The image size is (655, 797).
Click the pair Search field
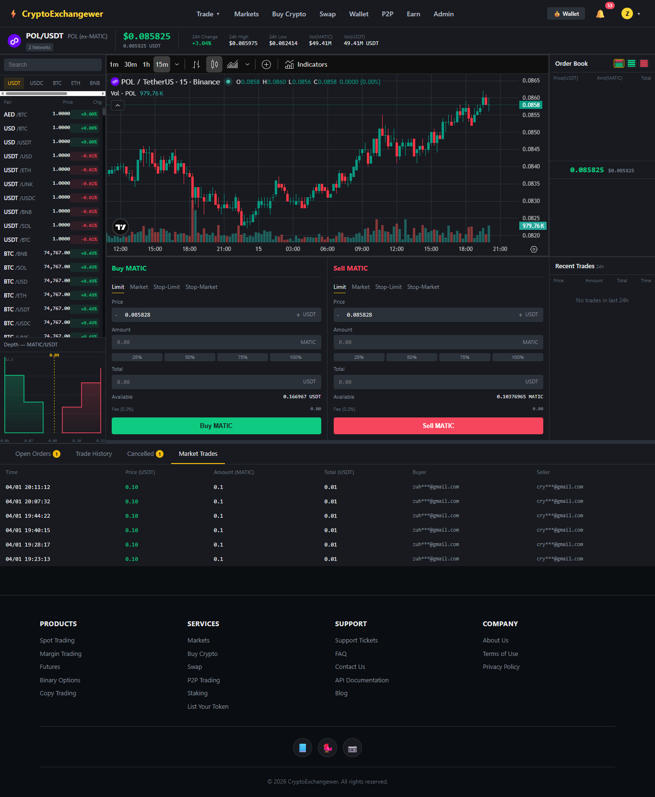point(53,65)
